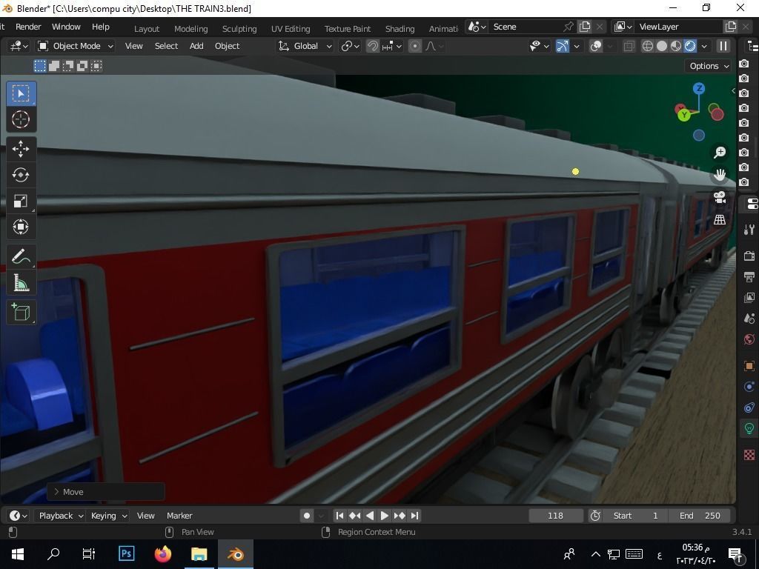This screenshot has height=569, width=759.
Task: Open the viewport shading options dropdown
Action: (x=704, y=46)
